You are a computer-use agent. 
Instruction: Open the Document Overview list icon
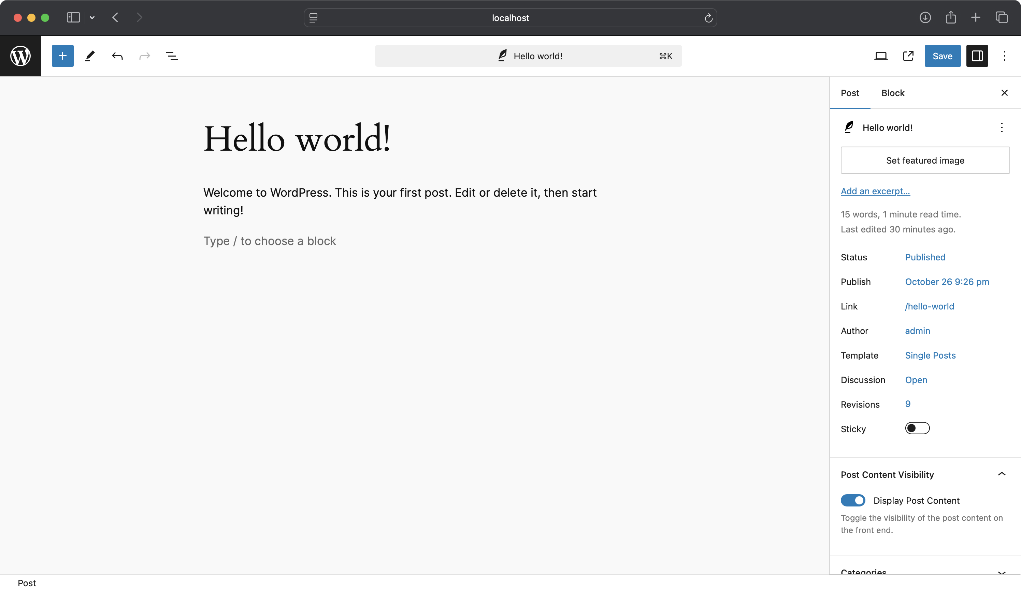click(171, 56)
